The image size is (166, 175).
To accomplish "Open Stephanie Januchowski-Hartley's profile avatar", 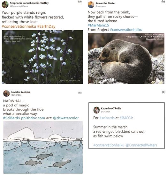I will pos(5,4).
